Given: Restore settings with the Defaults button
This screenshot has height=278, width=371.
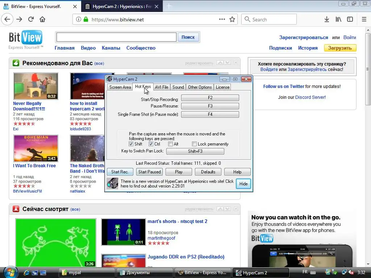Looking at the screenshot, I should coord(208,172).
